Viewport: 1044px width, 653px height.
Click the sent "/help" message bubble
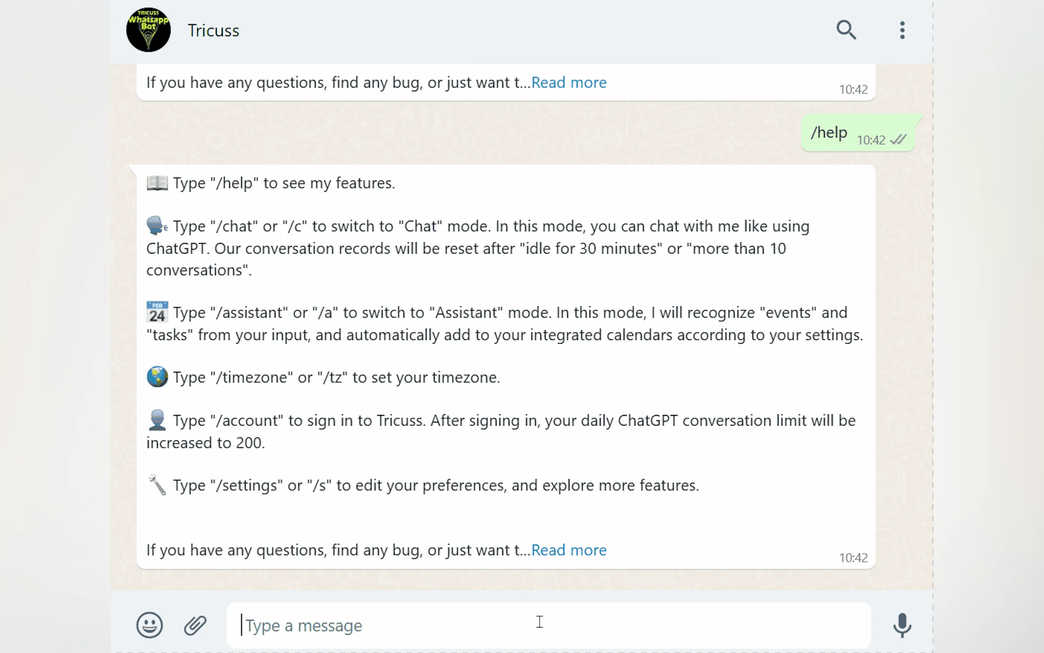point(829,132)
